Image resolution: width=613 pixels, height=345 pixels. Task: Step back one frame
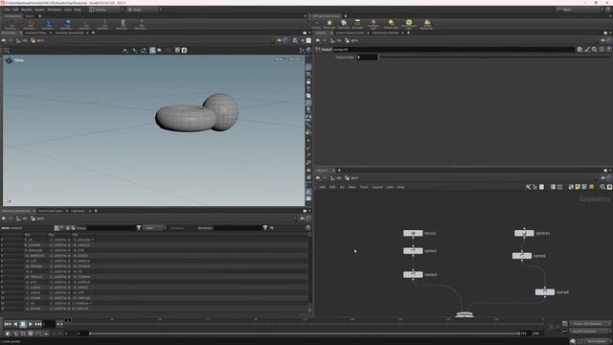(x=15, y=324)
